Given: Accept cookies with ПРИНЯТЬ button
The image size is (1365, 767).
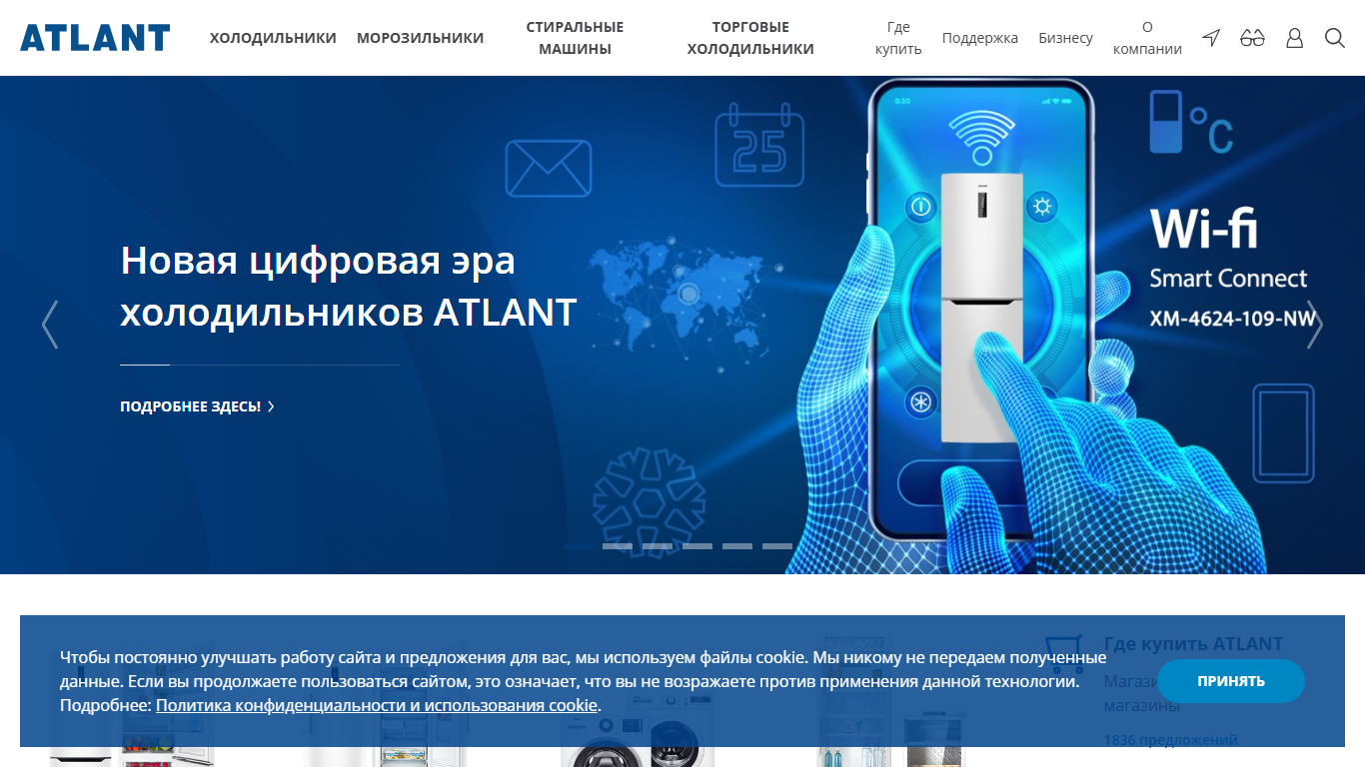Looking at the screenshot, I should click(1231, 681).
